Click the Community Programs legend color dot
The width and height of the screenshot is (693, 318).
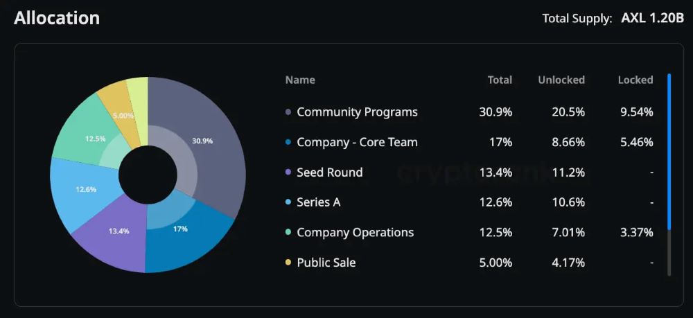coord(288,112)
